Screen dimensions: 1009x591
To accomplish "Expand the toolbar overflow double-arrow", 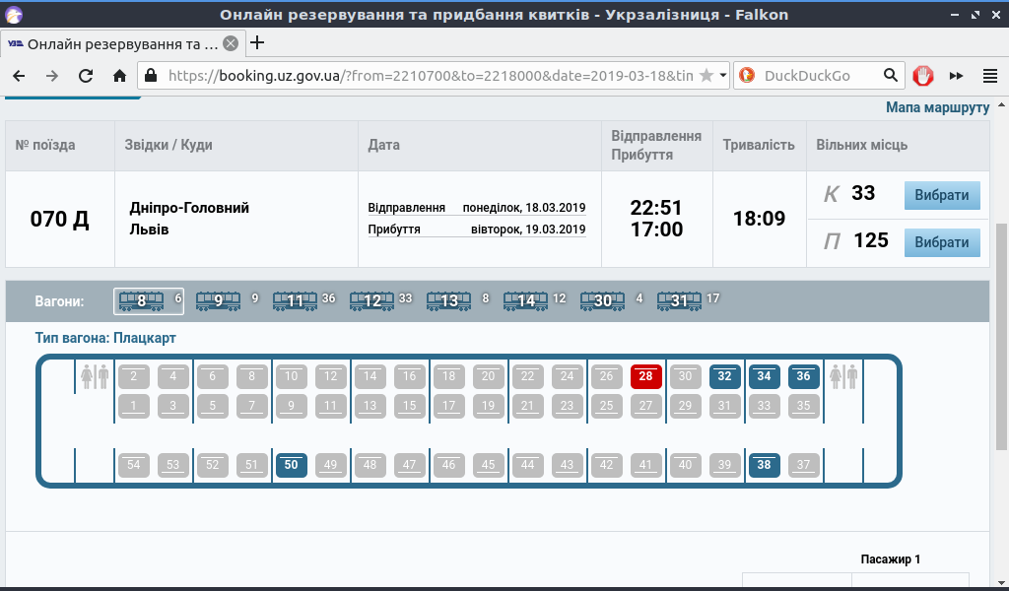I will click(x=955, y=75).
